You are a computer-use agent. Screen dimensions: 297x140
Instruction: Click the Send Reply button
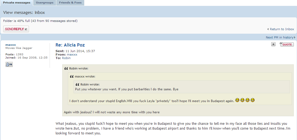[16, 29]
